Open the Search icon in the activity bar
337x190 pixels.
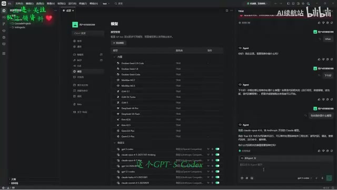click(x=4, y=17)
